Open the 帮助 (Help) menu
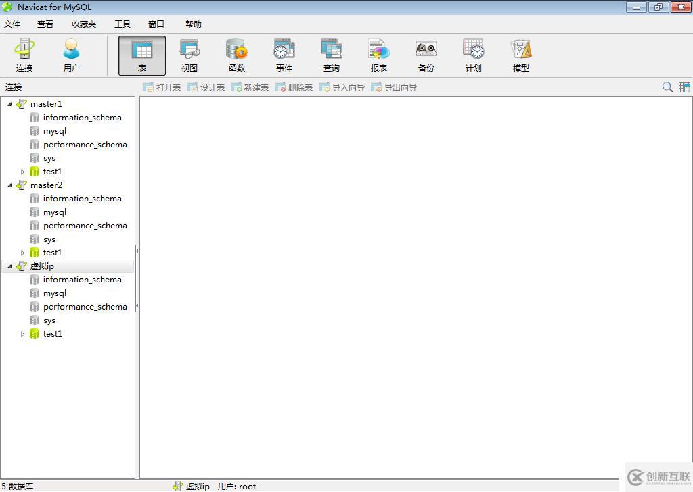The image size is (693, 492). (193, 24)
